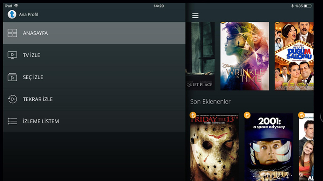The image size is (323, 181).
Task: Tap the orange badge on 2001 poster
Action: (247, 115)
